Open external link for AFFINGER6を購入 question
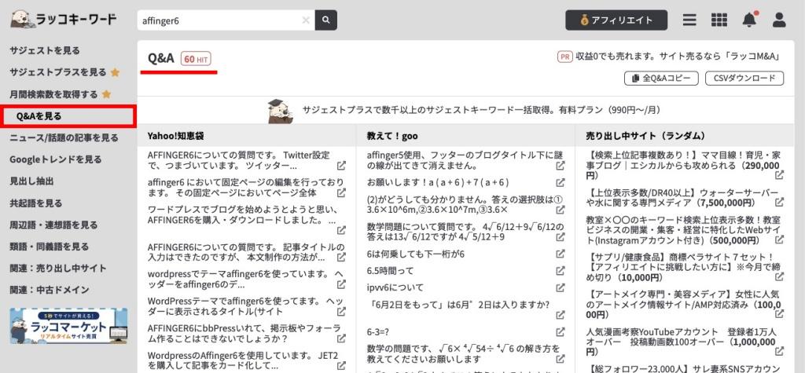Viewport: 805px width, 373px height. click(x=341, y=230)
